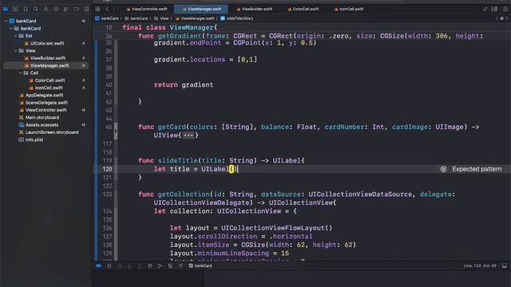Image resolution: width=511 pixels, height=287 pixels.
Task: Click the Expected pattern error message
Action: 477,169
